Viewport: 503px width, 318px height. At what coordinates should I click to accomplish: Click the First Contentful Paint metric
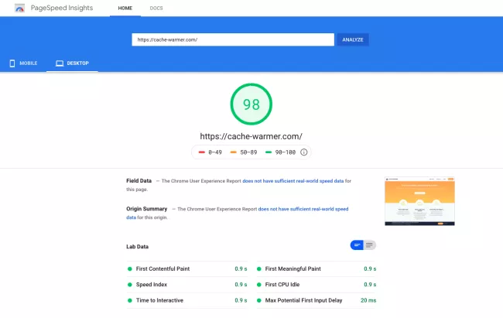point(187,269)
